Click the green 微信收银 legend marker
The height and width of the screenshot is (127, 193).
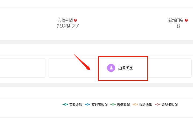113,104
